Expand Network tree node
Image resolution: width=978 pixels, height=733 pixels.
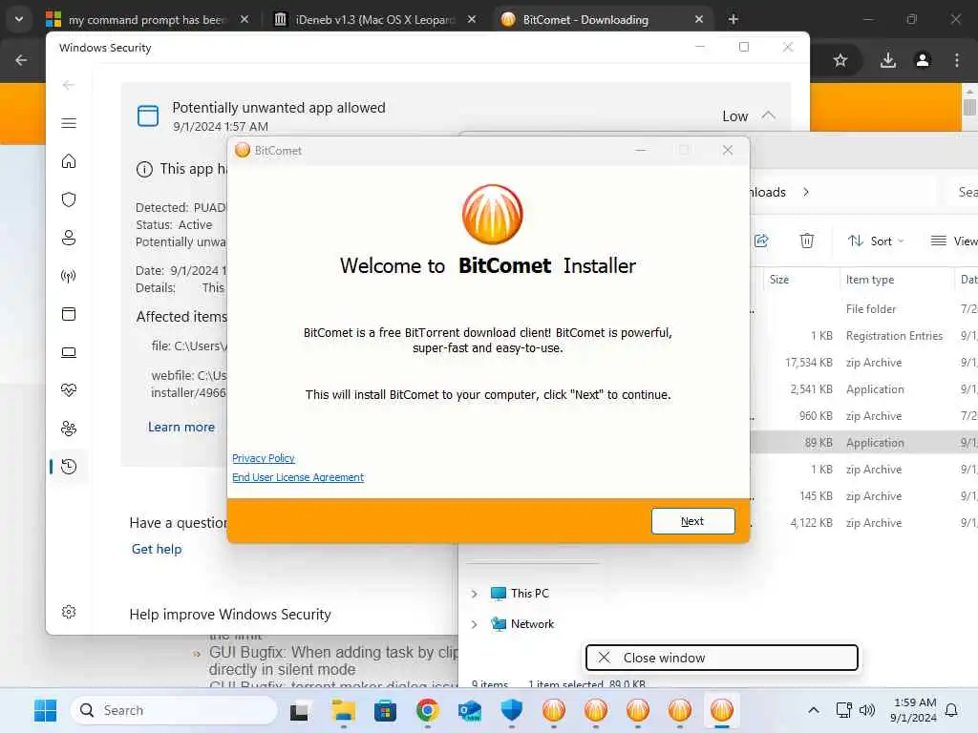(474, 624)
